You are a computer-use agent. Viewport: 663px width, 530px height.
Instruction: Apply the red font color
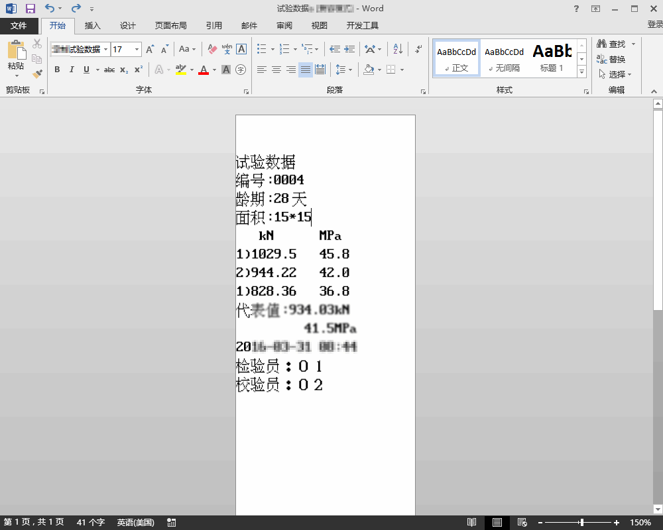(x=204, y=70)
